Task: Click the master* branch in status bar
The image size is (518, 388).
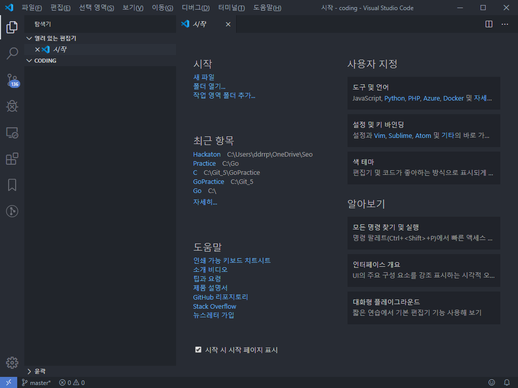Action: (x=36, y=383)
